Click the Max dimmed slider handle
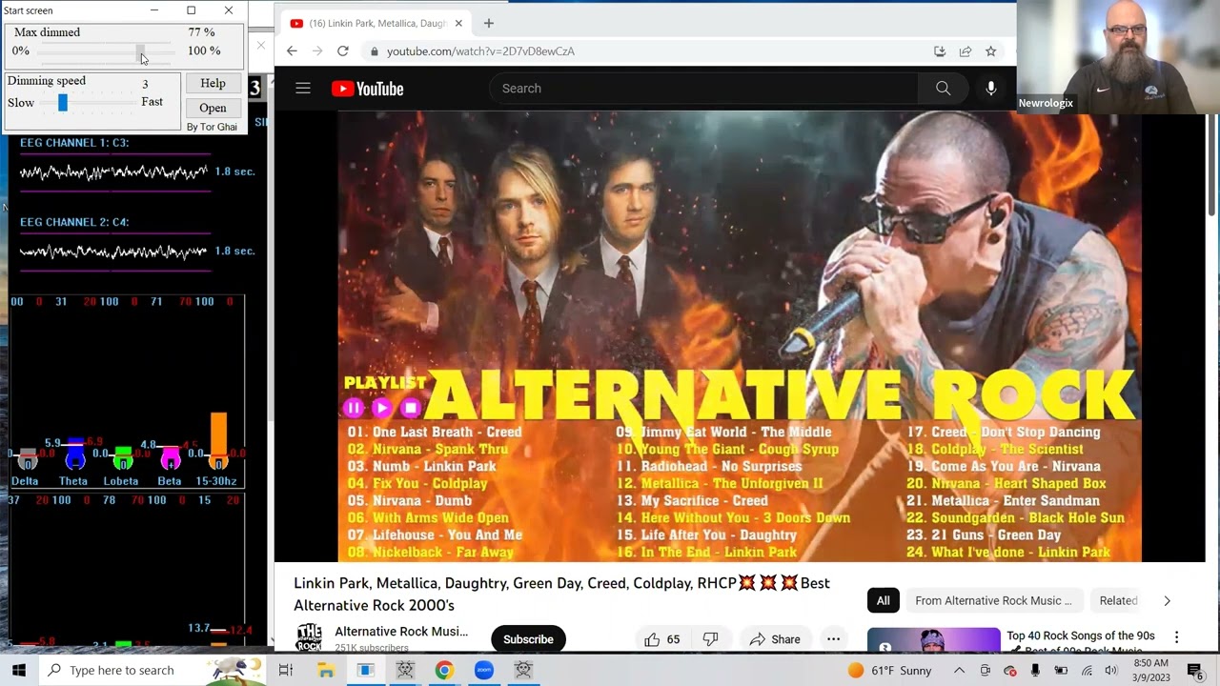The image size is (1220, 686). point(140,50)
